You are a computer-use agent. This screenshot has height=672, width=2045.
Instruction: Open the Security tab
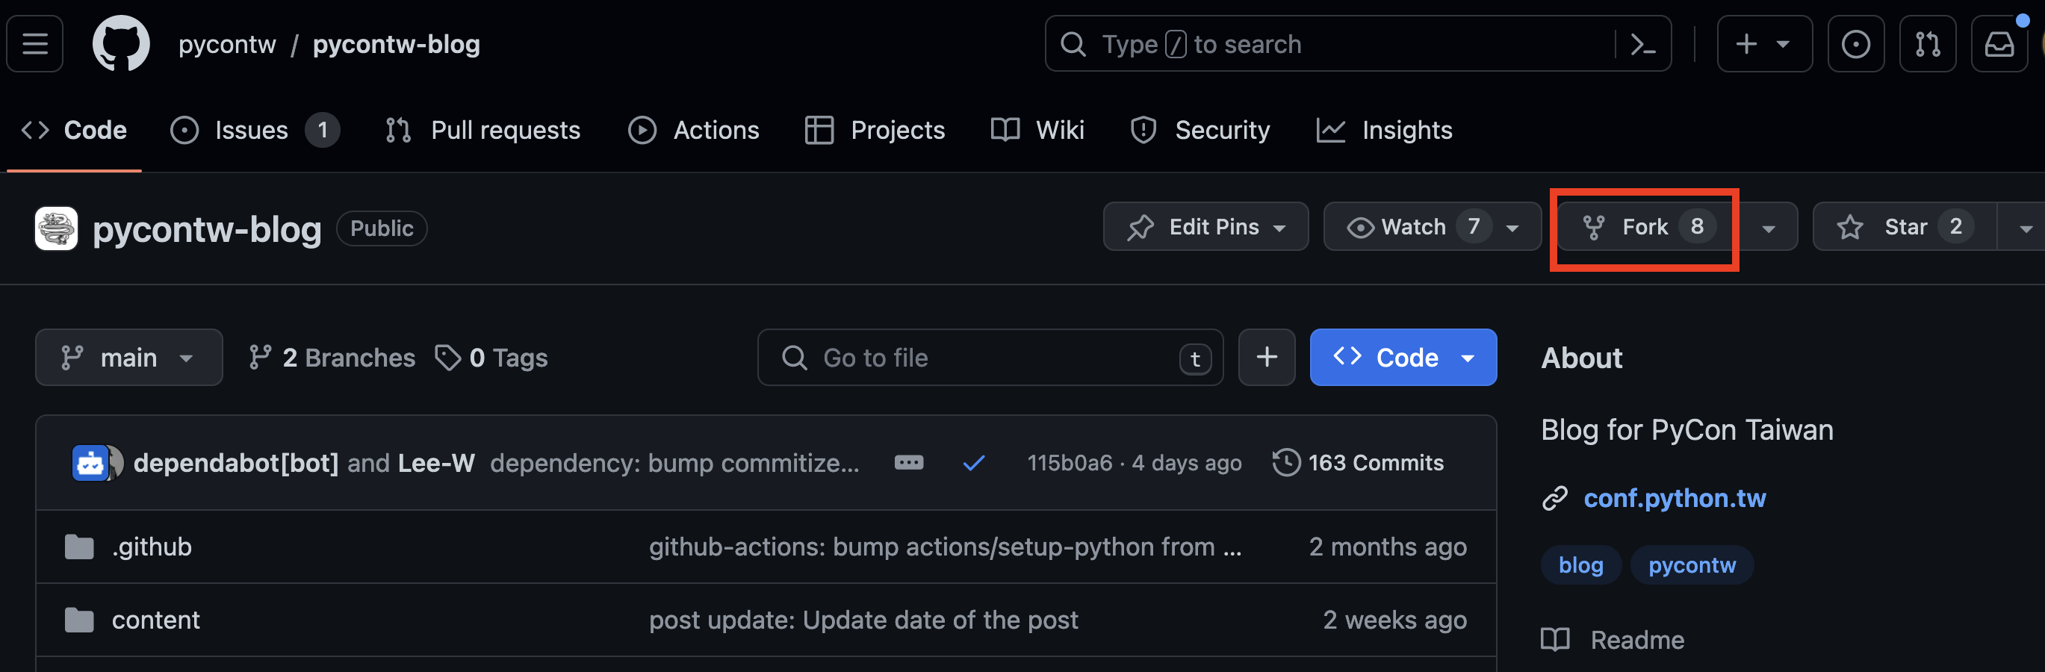coord(1200,130)
